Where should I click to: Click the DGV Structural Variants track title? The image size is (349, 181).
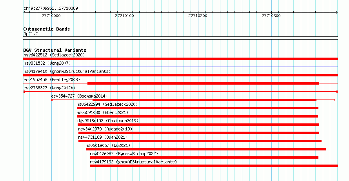(55, 50)
